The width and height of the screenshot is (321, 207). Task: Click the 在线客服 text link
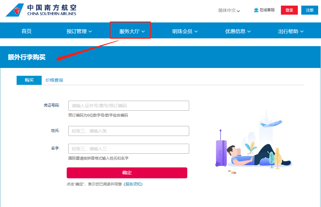coord(267,10)
